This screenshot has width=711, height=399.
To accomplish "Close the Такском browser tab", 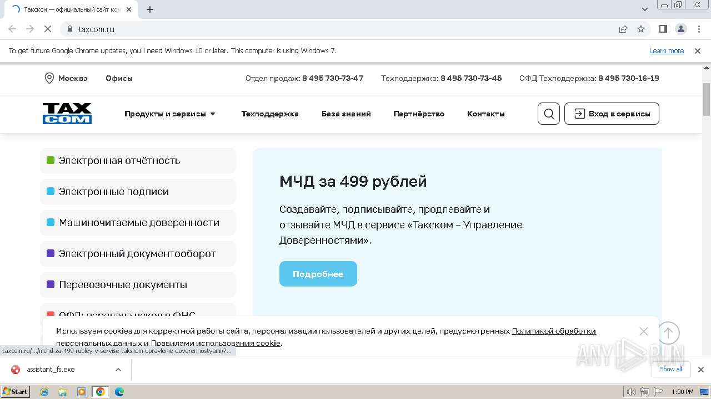I will pyautogui.click(x=129, y=9).
